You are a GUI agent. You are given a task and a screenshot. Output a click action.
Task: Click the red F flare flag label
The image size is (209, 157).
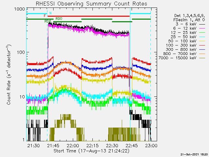coord(45,16)
